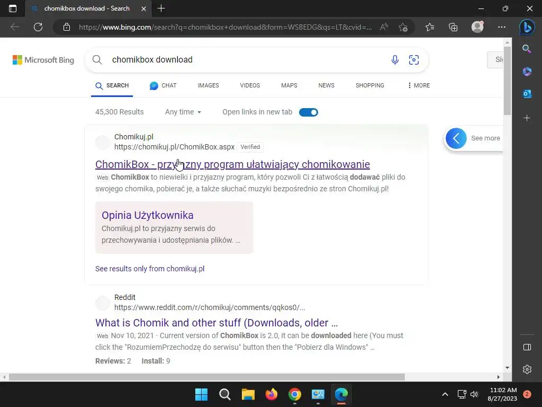Open the tab actions menu icon

(13, 8)
